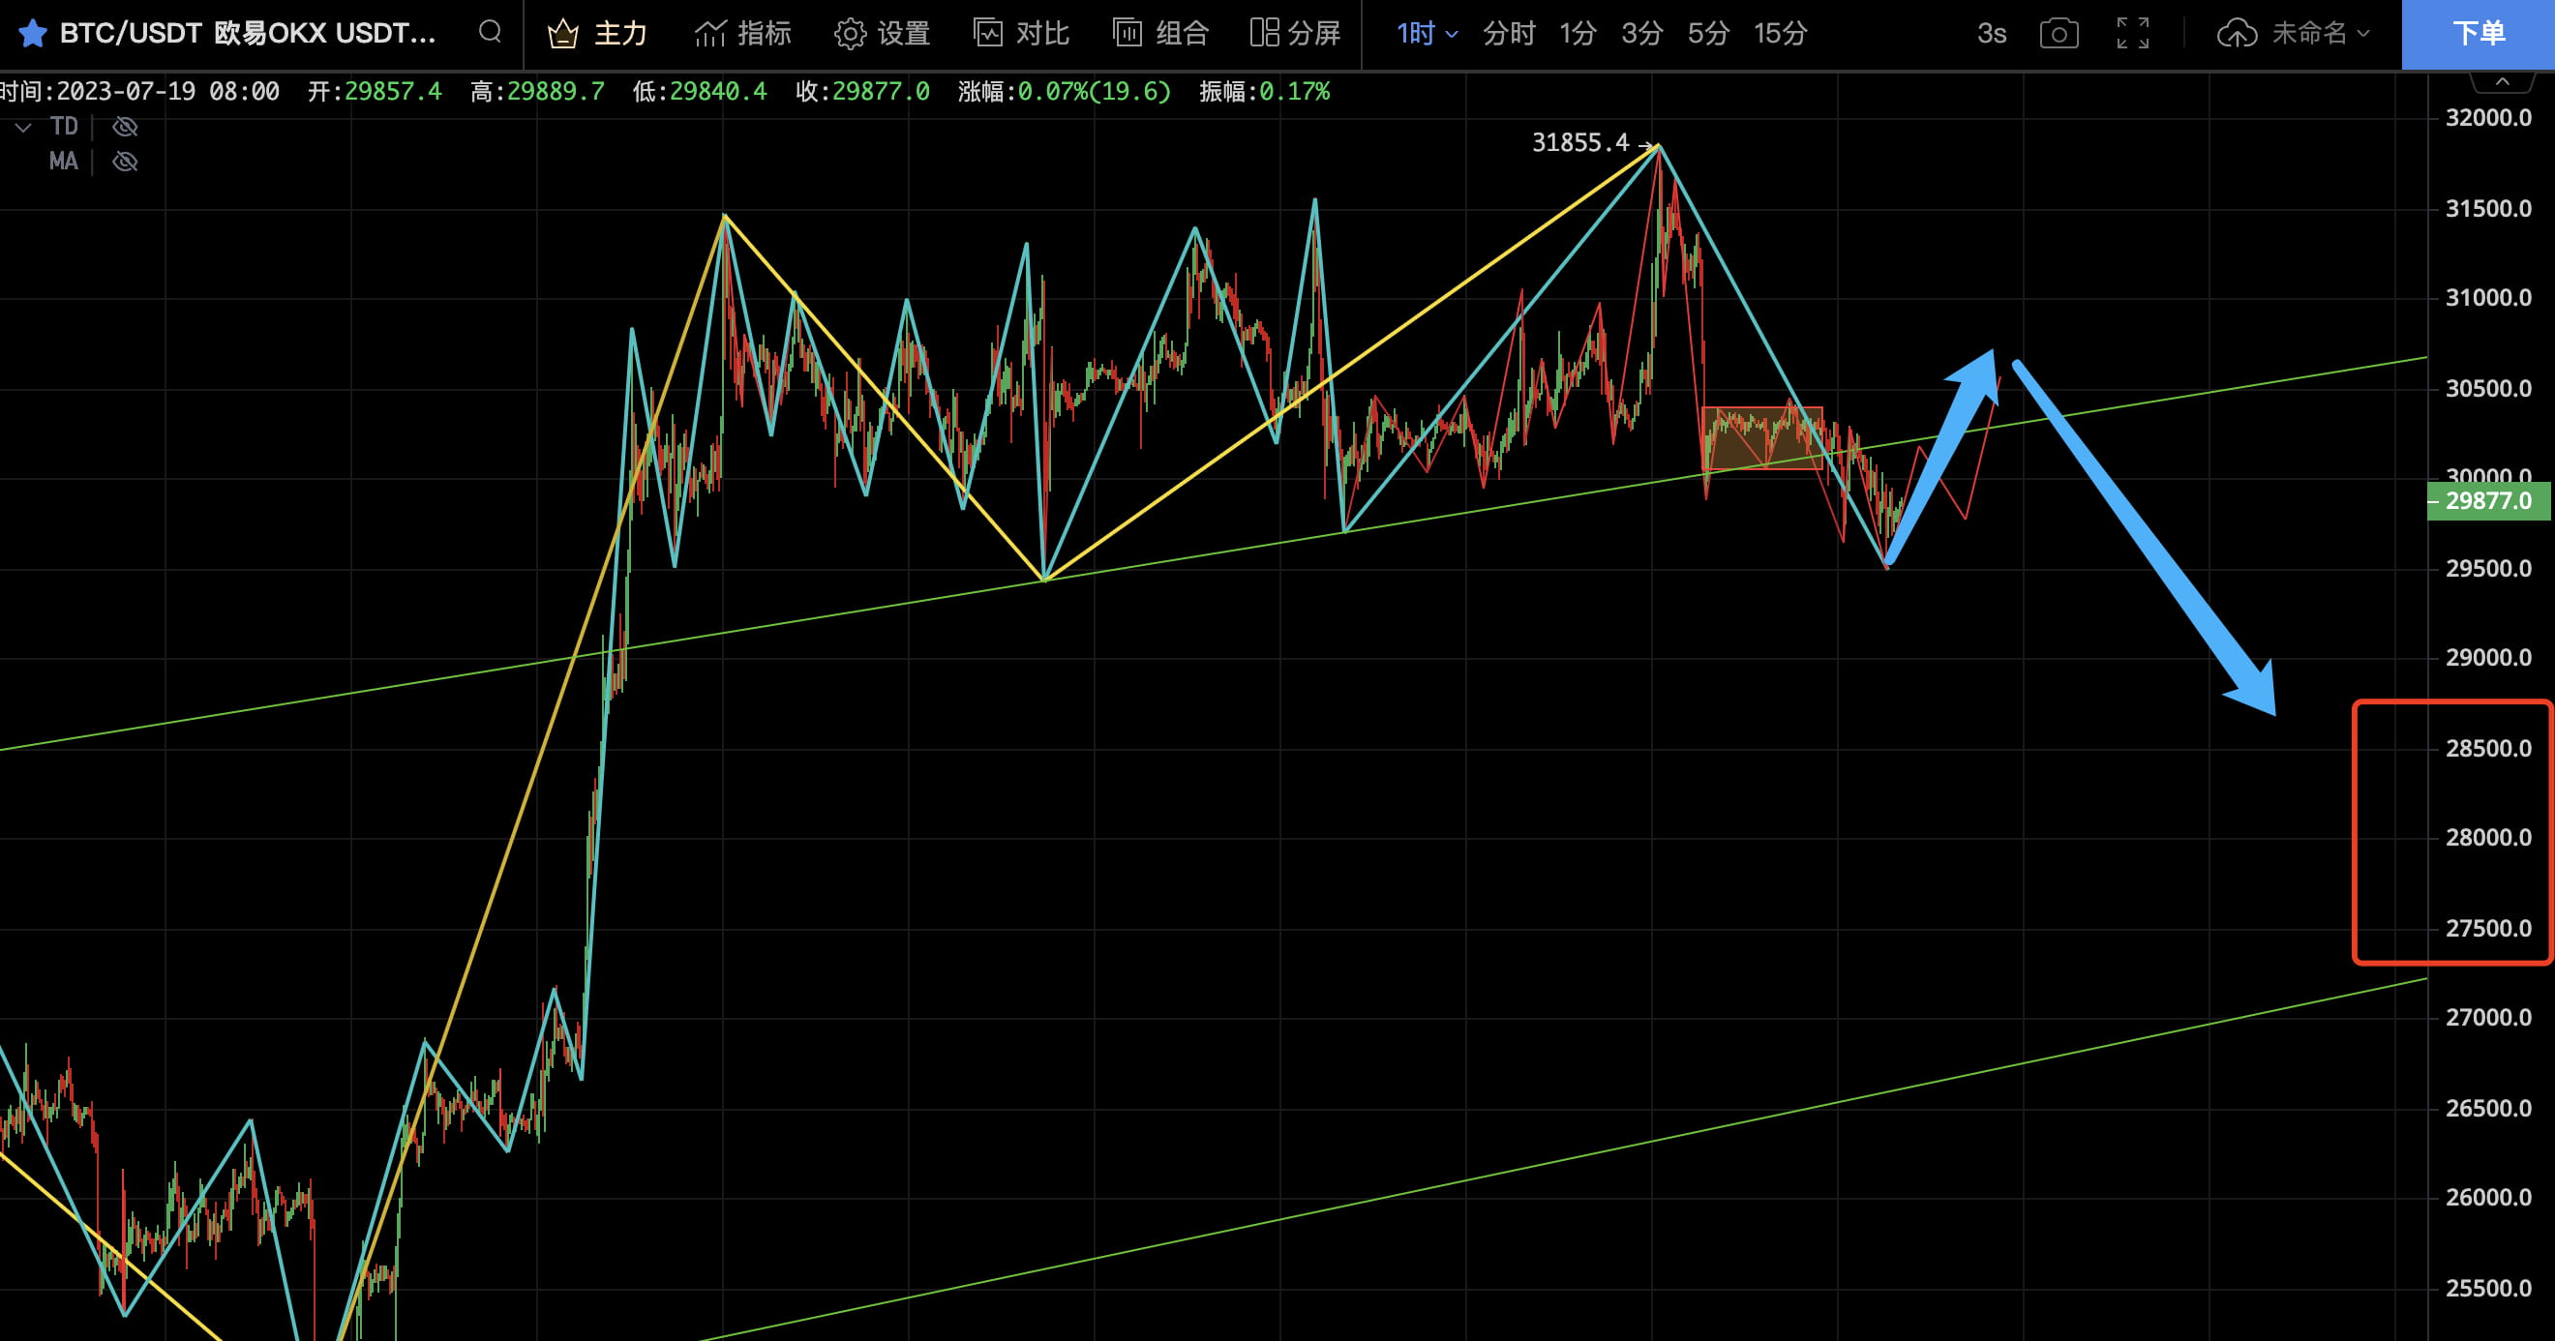Switch to 5分 timeframe

click(1708, 34)
